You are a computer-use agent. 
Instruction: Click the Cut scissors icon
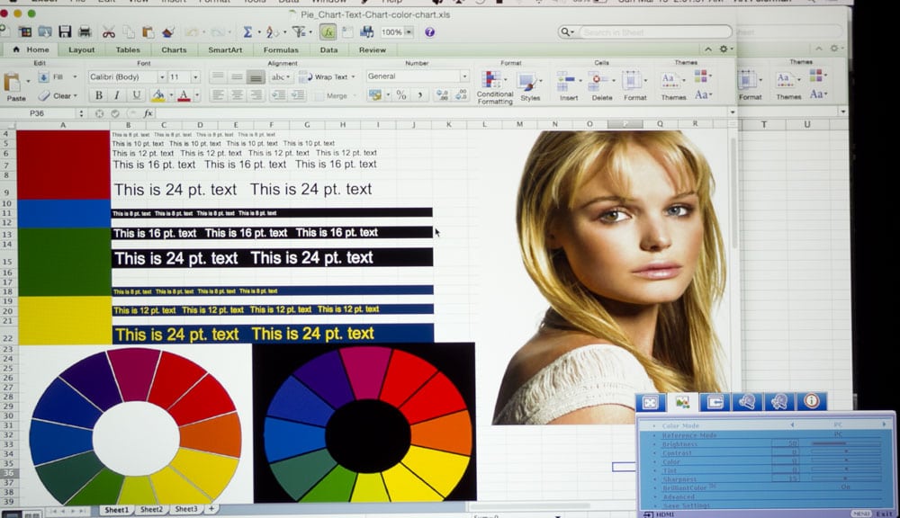click(109, 31)
